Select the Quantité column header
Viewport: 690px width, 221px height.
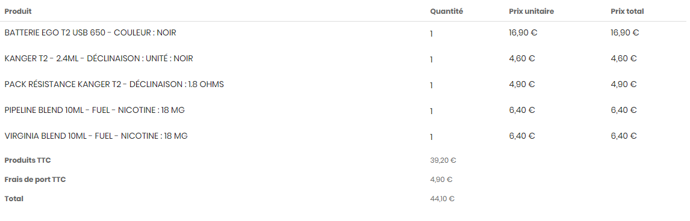coord(446,11)
